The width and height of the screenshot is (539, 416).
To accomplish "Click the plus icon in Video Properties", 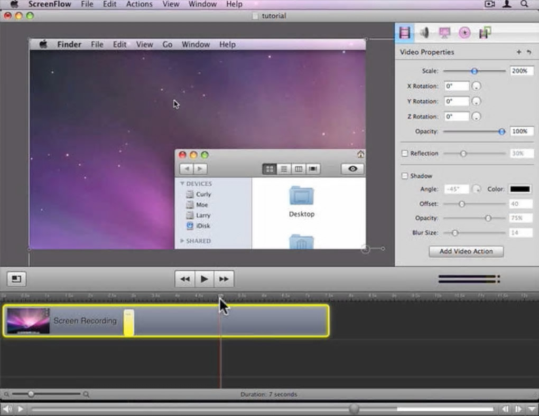I will tap(519, 52).
